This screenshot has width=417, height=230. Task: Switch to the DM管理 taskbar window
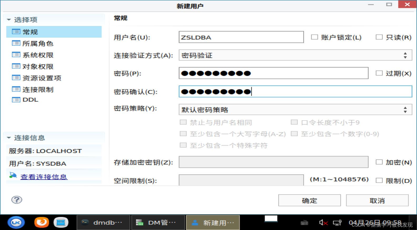pos(158,223)
